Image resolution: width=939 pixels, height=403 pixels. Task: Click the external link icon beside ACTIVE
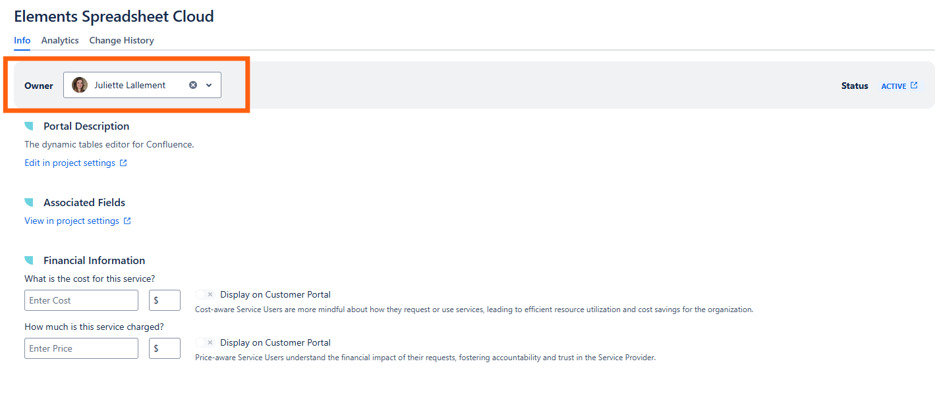[x=914, y=86]
